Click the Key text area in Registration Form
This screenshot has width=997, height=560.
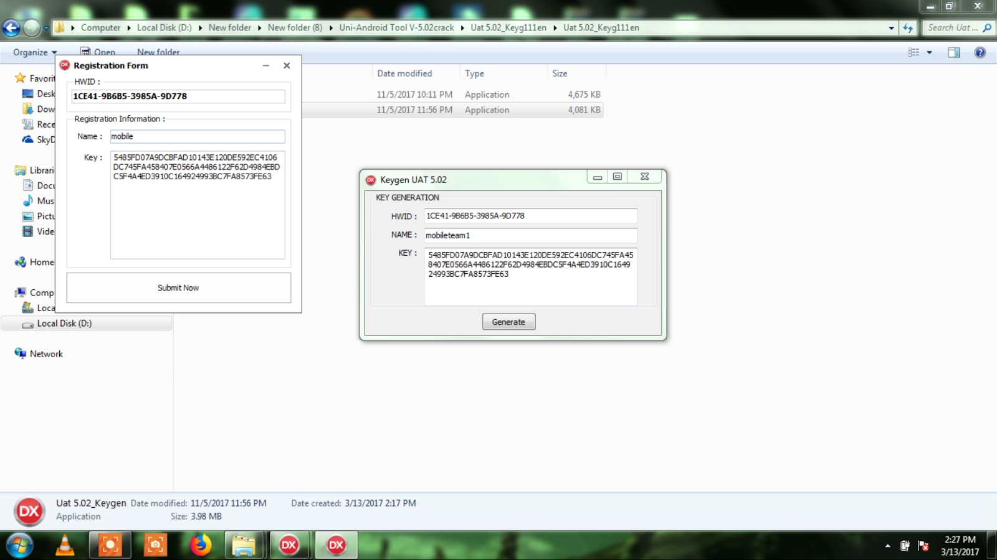[198, 205]
